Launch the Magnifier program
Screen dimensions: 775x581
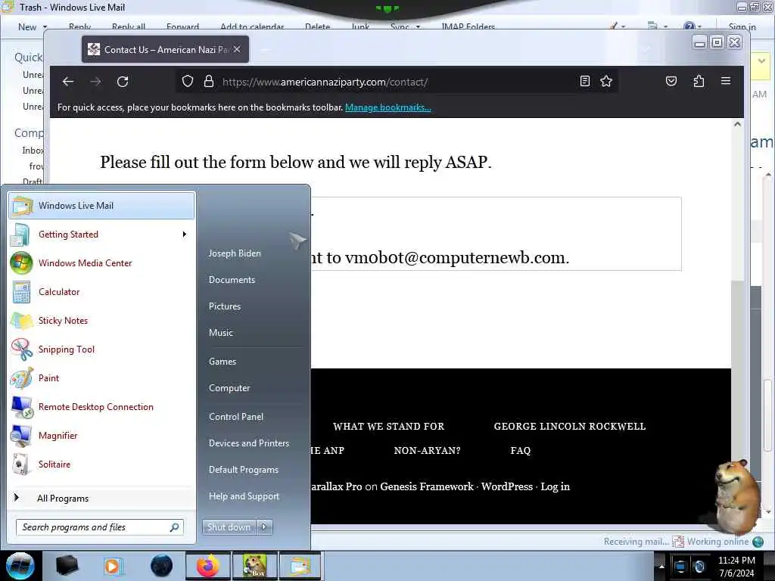(x=101, y=435)
